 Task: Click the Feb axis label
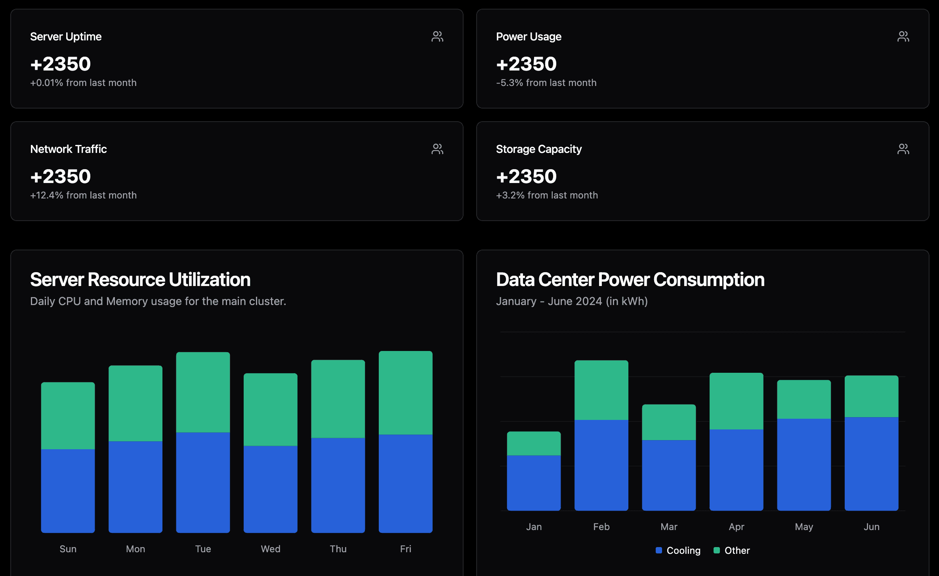point(601,527)
